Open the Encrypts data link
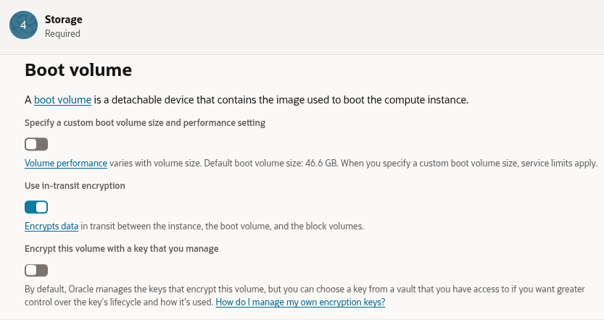 coord(51,226)
